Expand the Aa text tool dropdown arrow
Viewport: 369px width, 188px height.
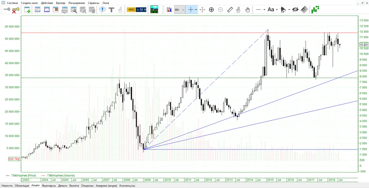coord(277,10)
